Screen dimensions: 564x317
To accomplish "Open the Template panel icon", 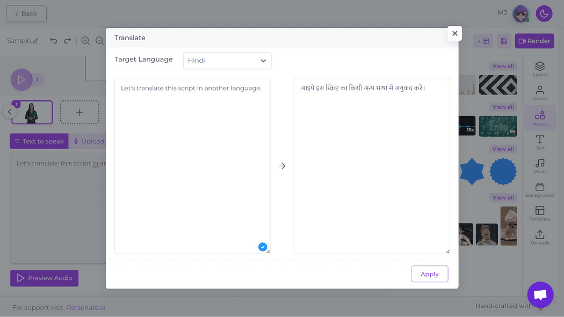I will coord(540,213).
